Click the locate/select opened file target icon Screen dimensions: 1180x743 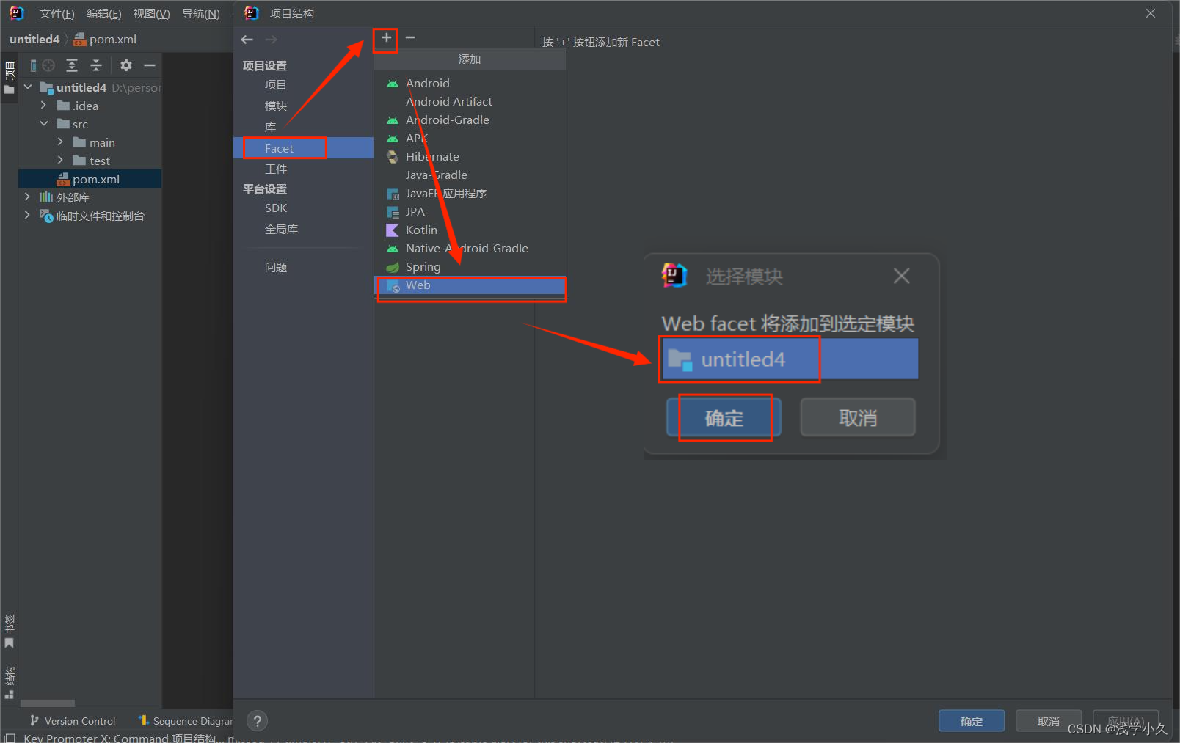tap(48, 65)
